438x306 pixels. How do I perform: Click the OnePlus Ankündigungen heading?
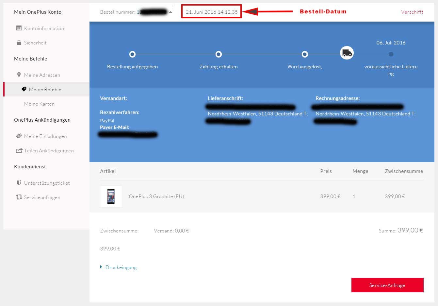pyautogui.click(x=42, y=120)
